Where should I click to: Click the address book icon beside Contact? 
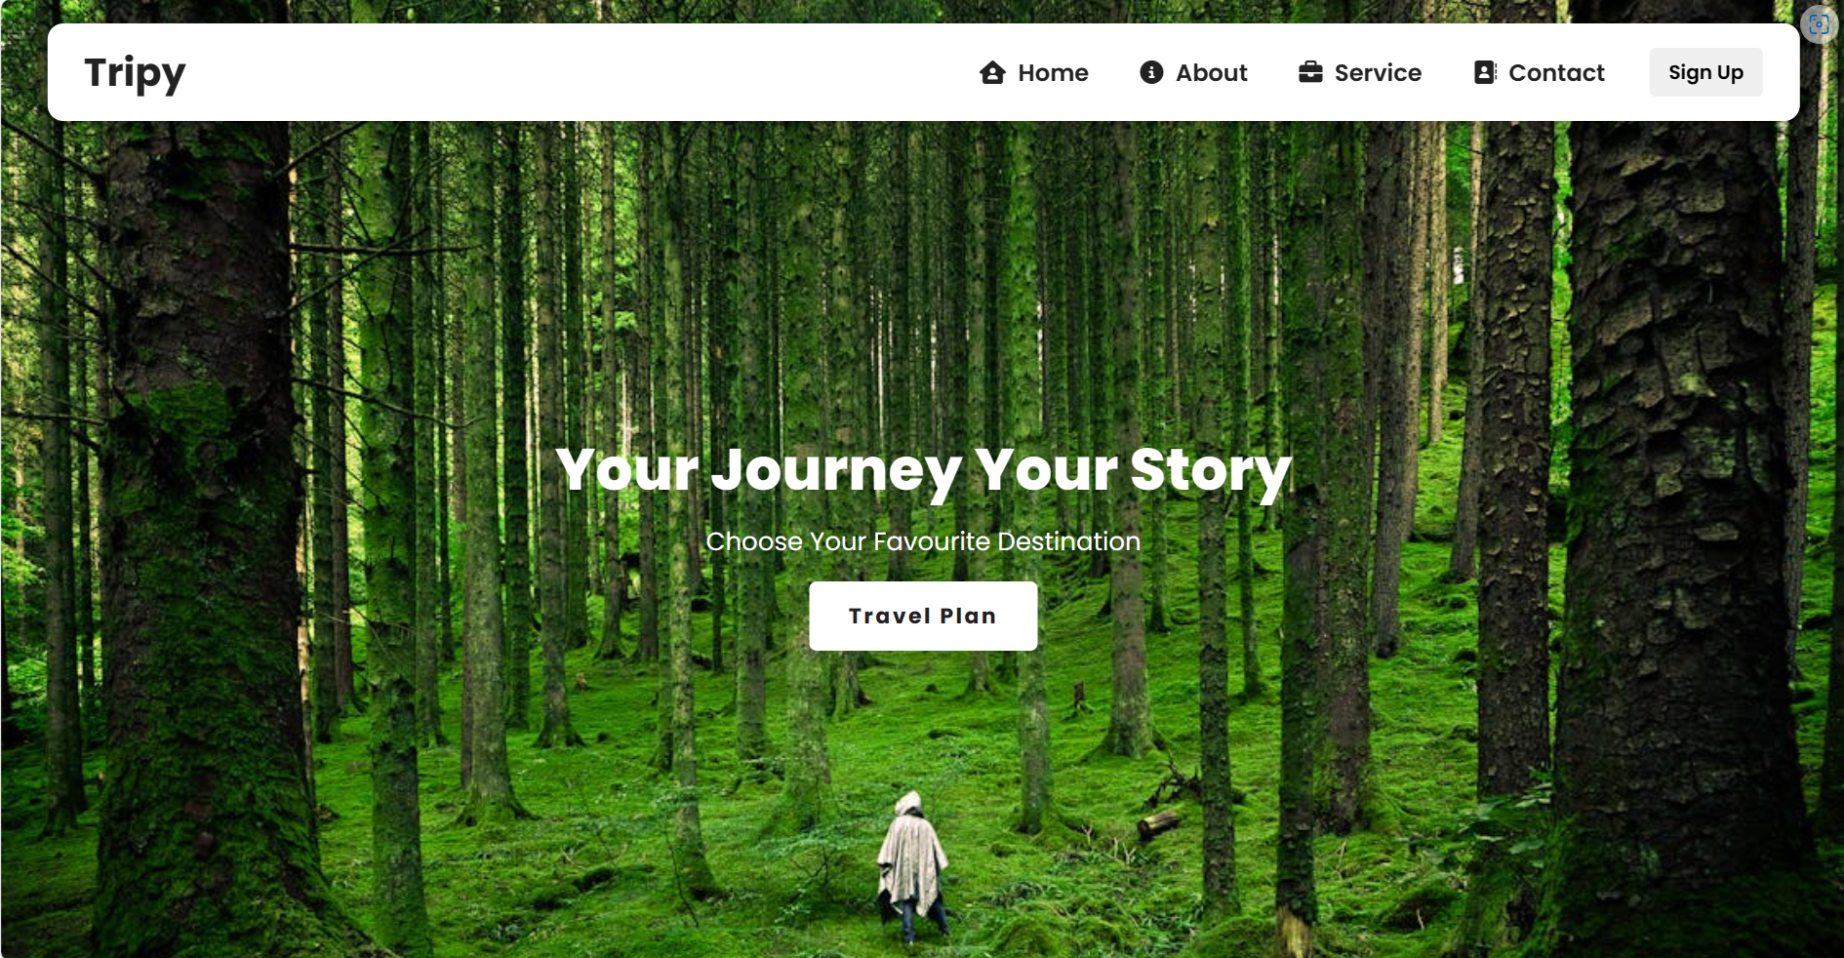point(1485,72)
